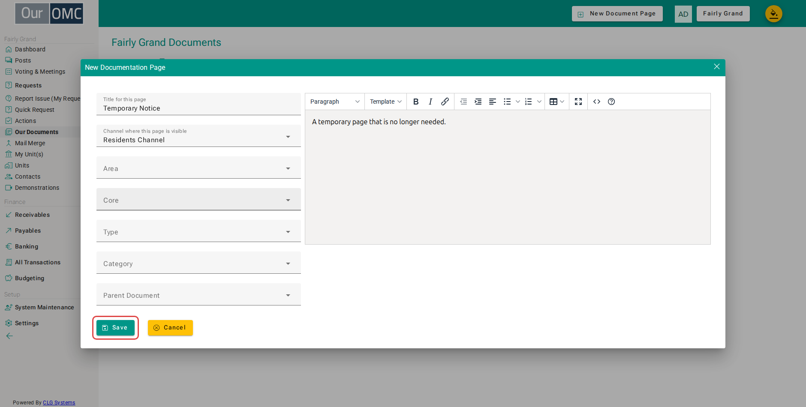Open the Receivables finance section
The width and height of the screenshot is (806, 407).
[x=32, y=215]
